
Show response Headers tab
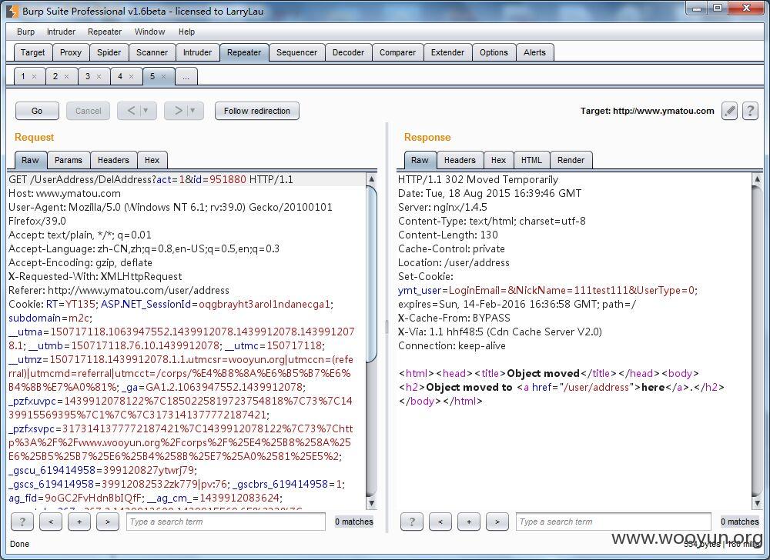point(460,160)
